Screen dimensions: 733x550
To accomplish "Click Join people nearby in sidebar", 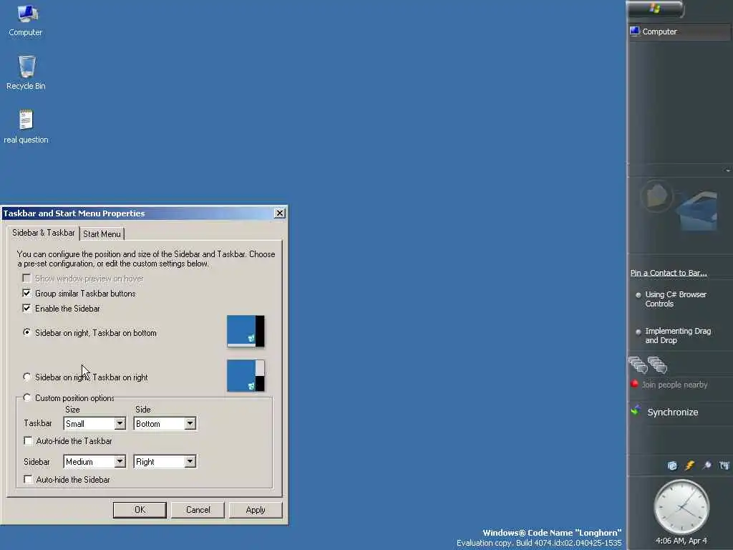I will click(x=674, y=385).
